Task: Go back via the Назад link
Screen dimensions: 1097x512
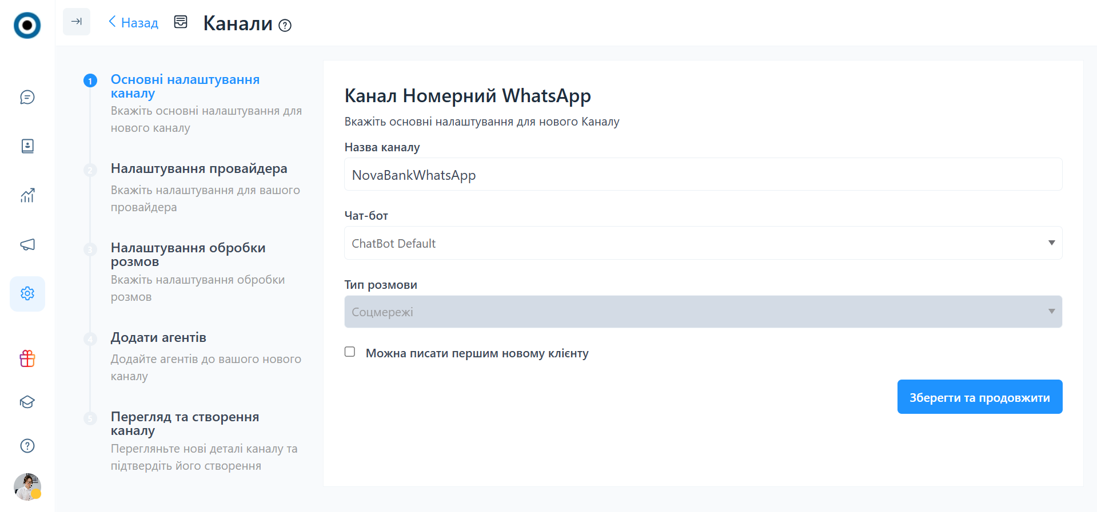Action: click(x=134, y=23)
